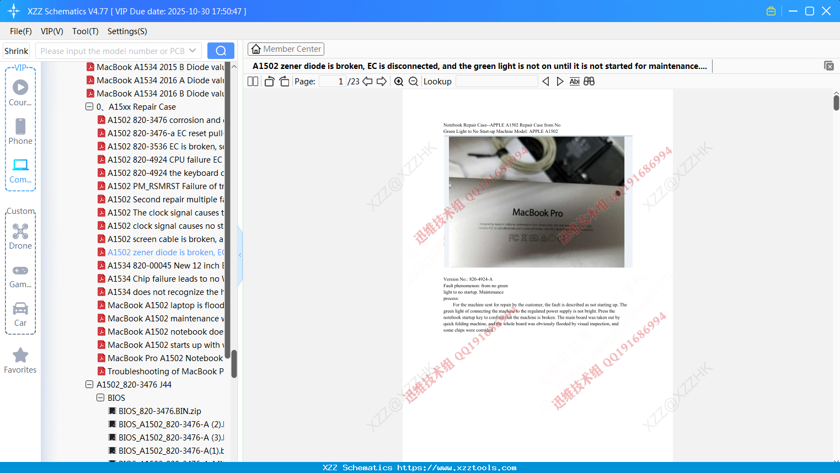Image resolution: width=840 pixels, height=473 pixels.
Task: Open A1534 Chip failure leads to no case
Action: tap(160, 279)
